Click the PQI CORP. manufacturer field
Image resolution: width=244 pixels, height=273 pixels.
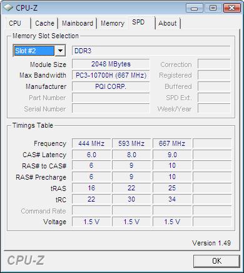pyautogui.click(x=111, y=86)
